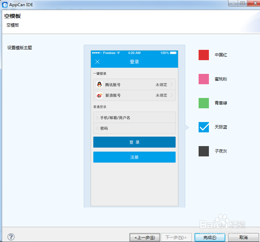
Task: Click the 4:20 AM time in the preview
Action: [x=134, y=53]
